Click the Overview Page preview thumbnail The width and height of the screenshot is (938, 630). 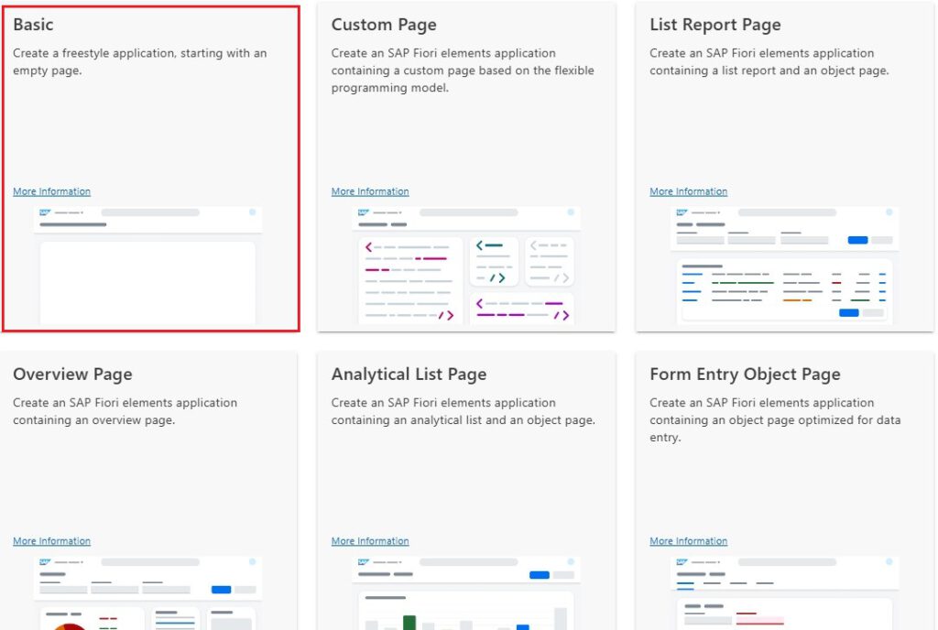(x=147, y=593)
